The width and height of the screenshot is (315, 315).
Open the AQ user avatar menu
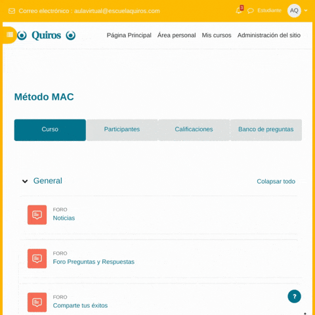[294, 10]
